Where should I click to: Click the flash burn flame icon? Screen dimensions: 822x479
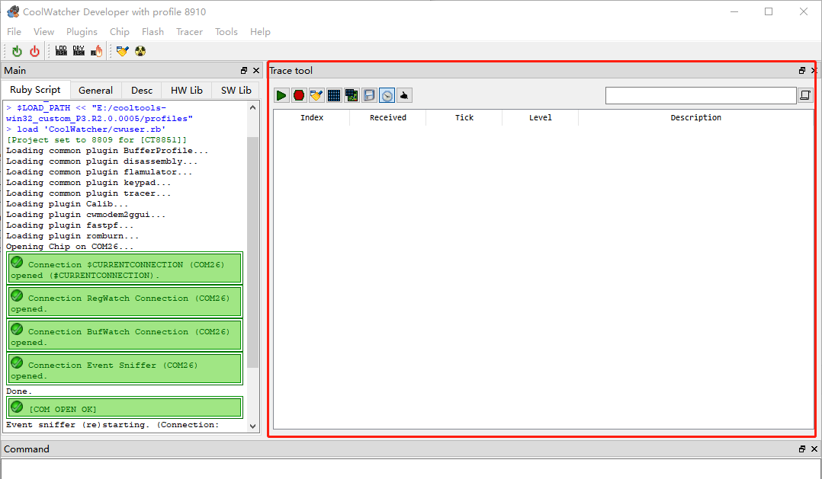coord(96,51)
